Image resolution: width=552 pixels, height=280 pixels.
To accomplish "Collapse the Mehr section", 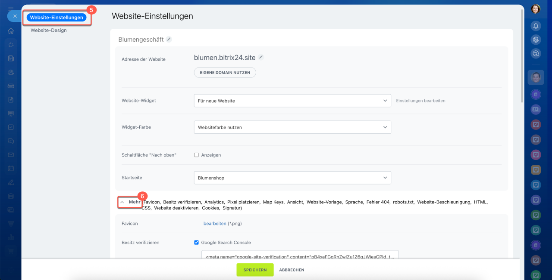I will point(130,202).
